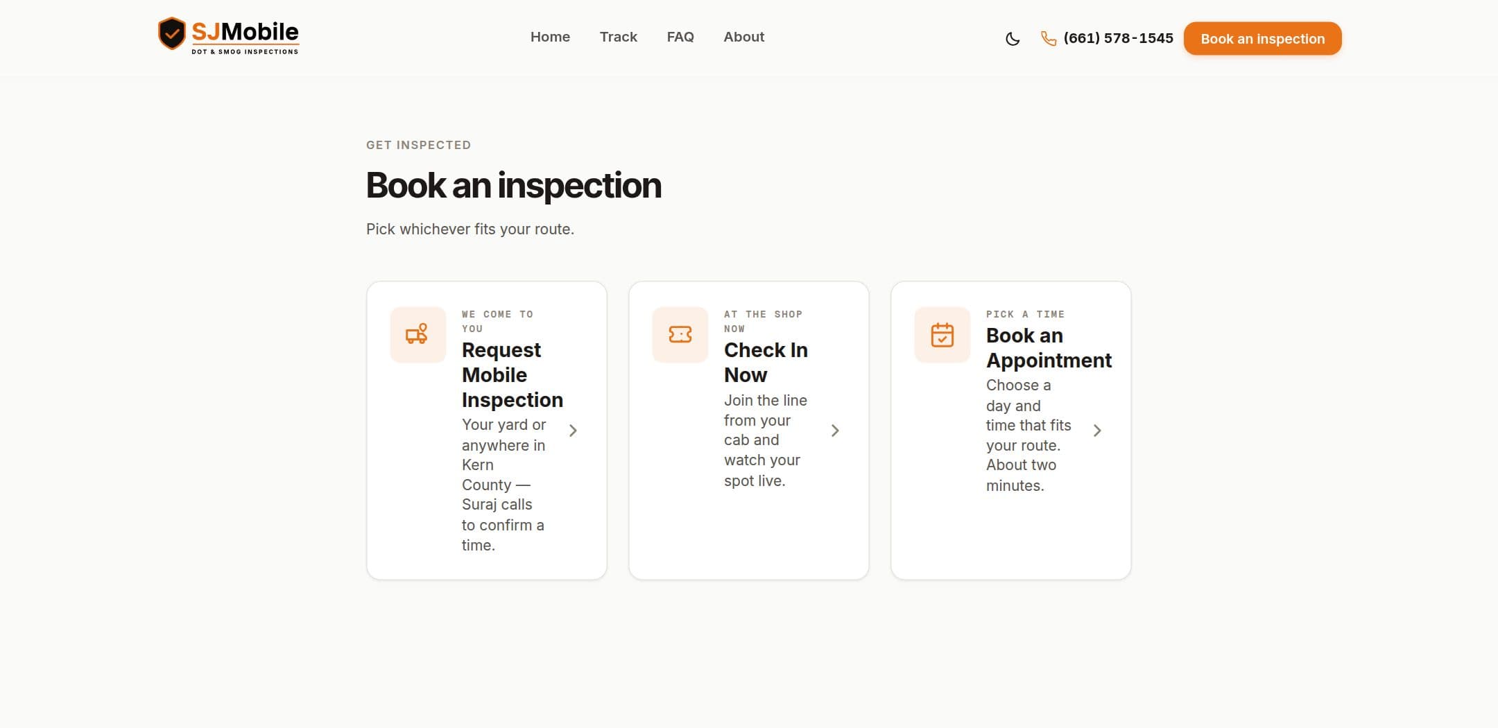
Task: Click the 'Book an inspection' page heading
Action: tap(514, 186)
